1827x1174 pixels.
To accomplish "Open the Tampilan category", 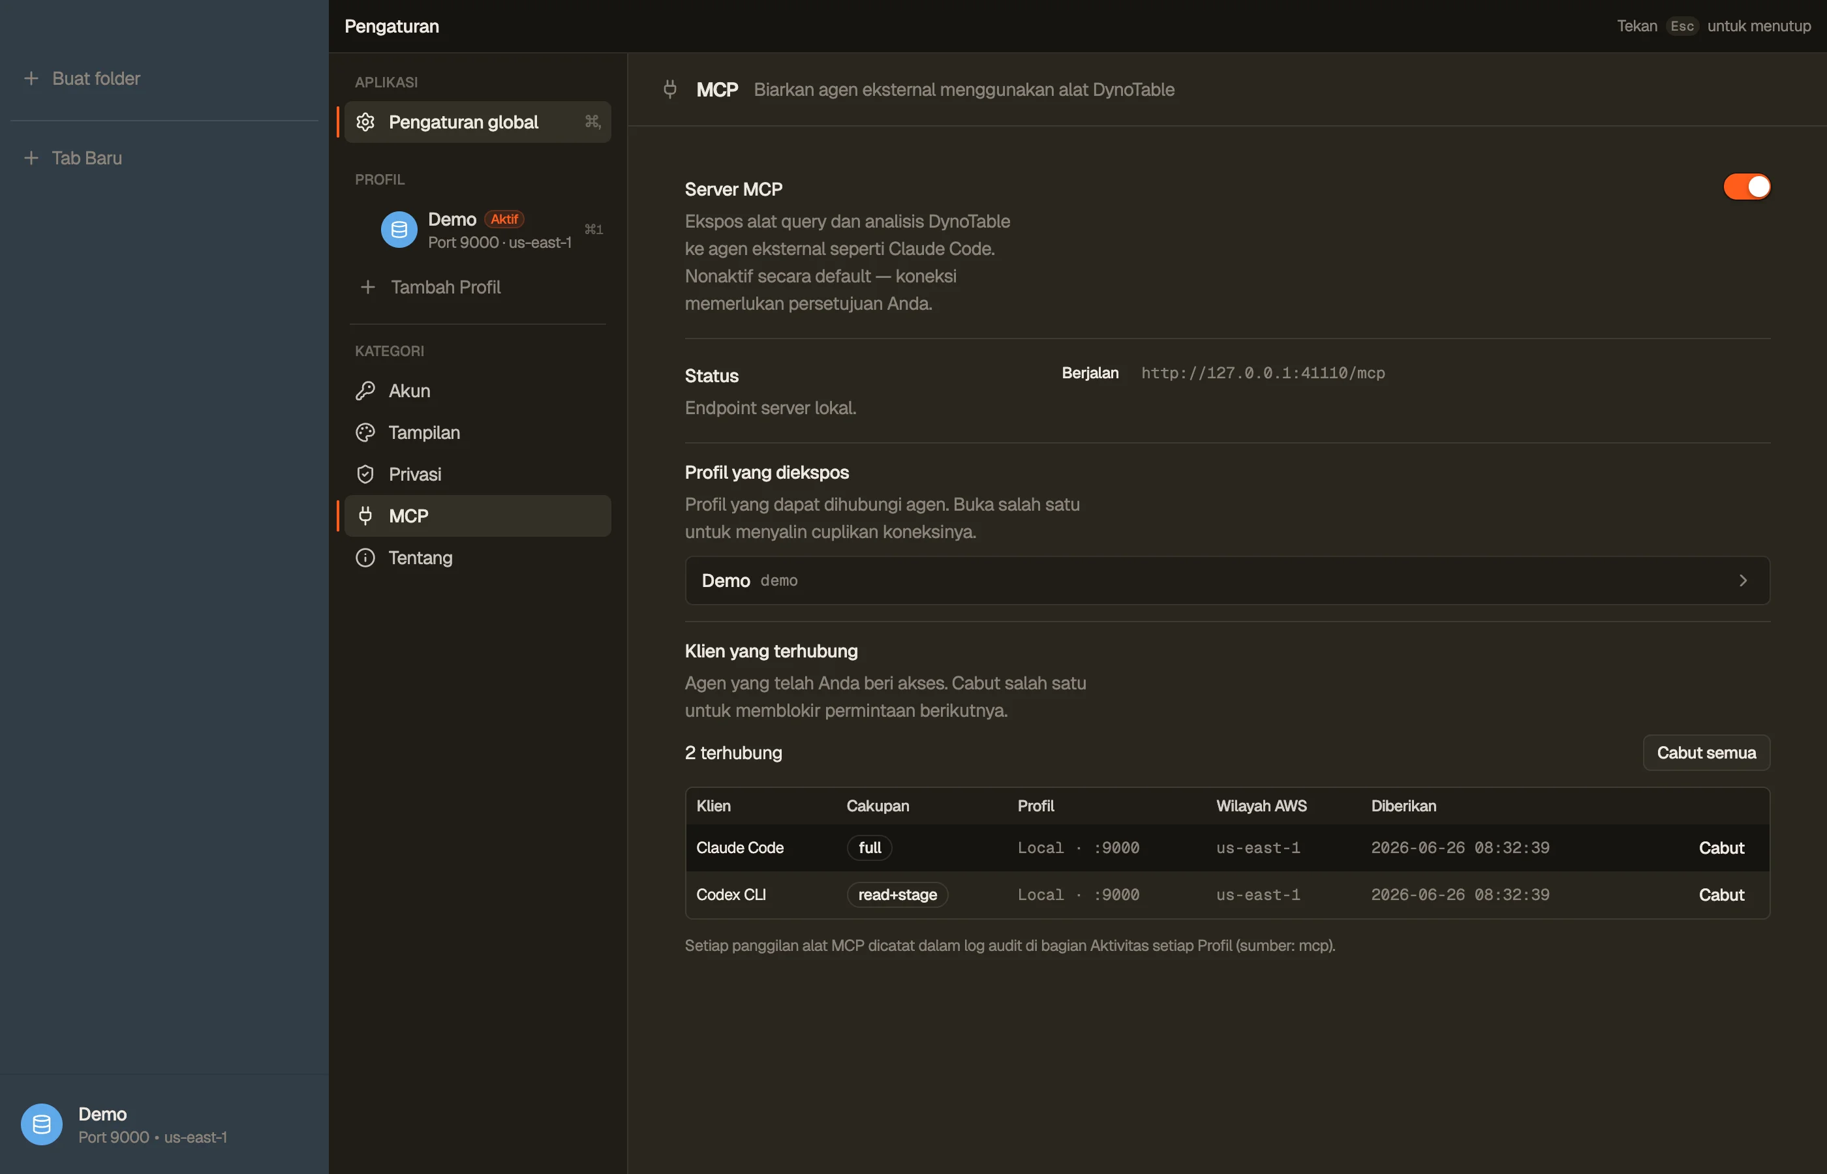I will (478, 432).
